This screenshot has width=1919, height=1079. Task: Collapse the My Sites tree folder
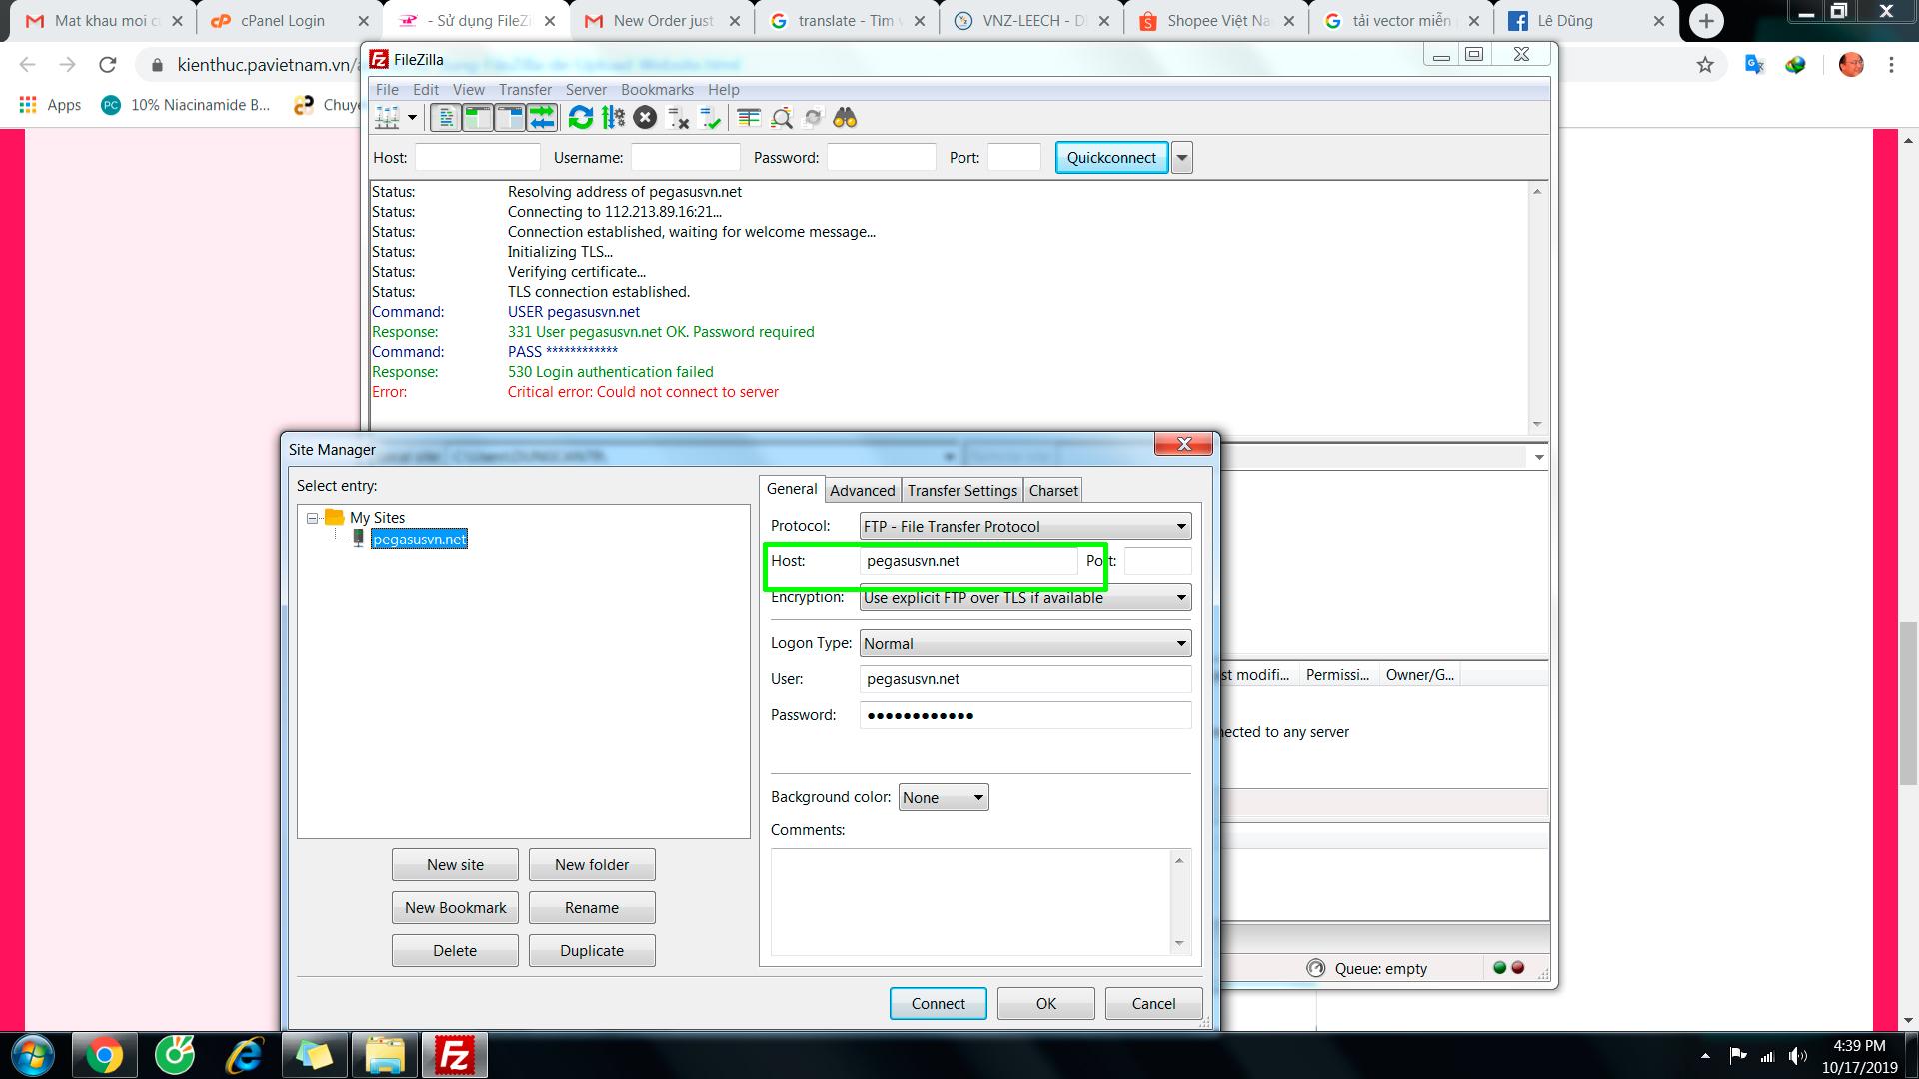pos(313,518)
